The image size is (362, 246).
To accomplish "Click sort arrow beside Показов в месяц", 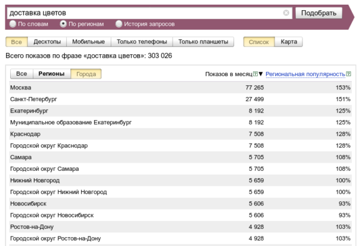I will point(261,74).
